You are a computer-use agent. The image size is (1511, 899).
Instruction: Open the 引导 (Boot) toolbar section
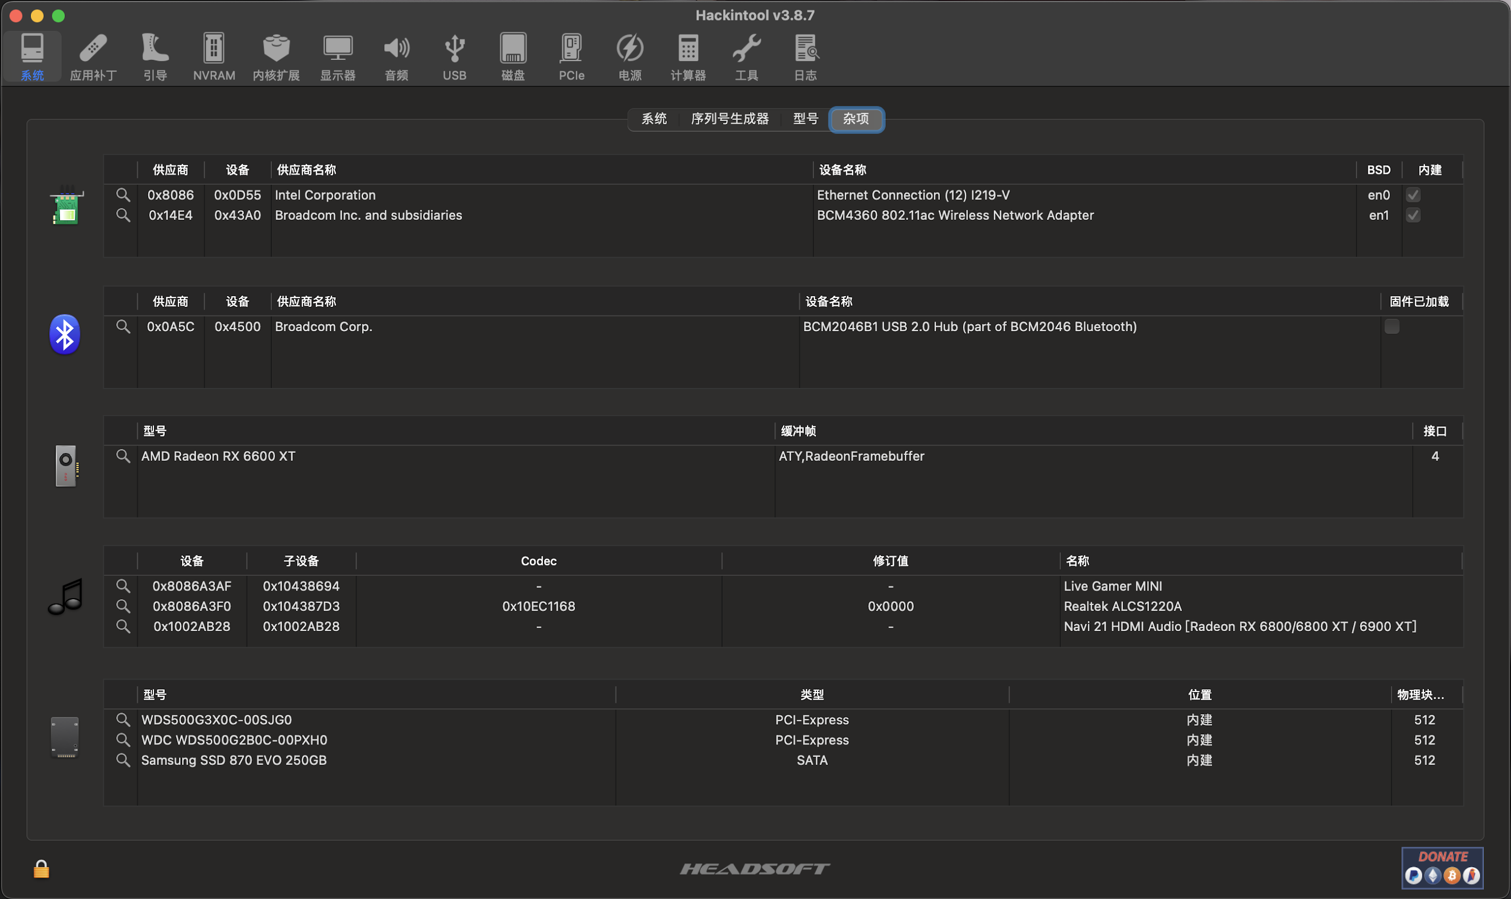155,57
